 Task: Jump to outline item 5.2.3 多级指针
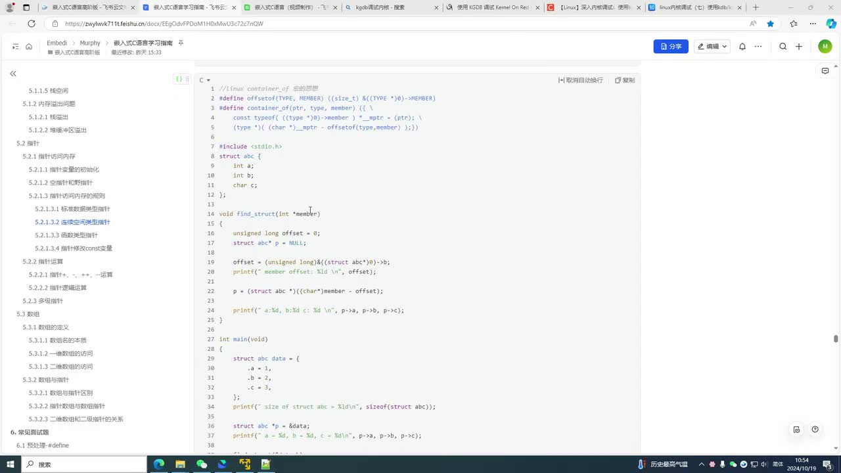[x=43, y=301]
